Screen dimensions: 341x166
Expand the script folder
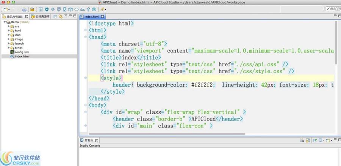coord(9,48)
